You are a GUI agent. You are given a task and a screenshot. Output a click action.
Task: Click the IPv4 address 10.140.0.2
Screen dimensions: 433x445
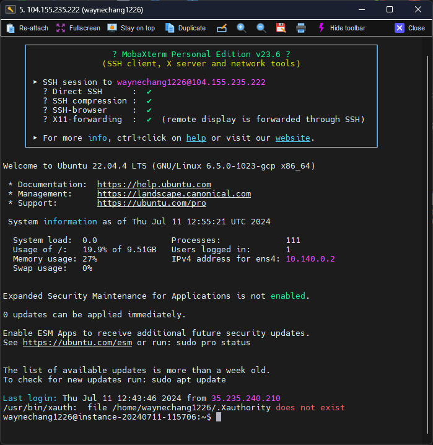(310, 259)
